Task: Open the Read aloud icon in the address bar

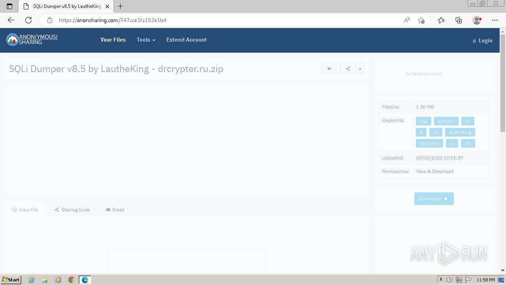Action: click(x=407, y=20)
